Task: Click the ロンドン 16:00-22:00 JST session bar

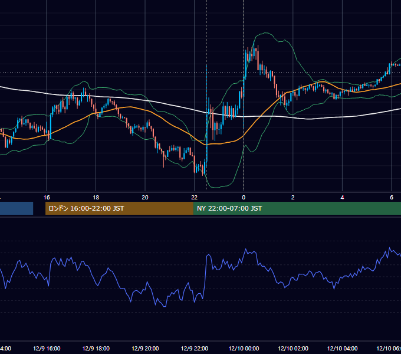Action: point(119,208)
